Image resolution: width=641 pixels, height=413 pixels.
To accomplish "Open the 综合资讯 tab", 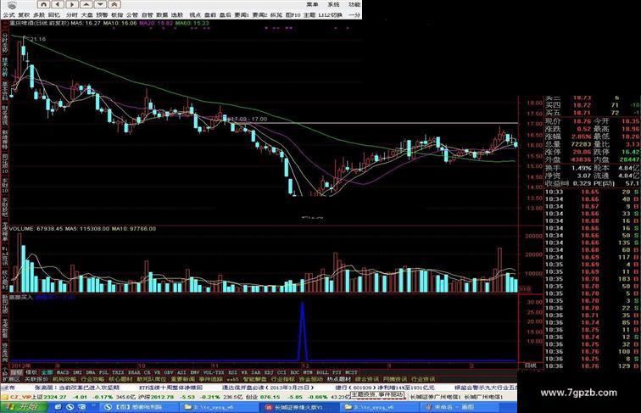I will (x=366, y=379).
